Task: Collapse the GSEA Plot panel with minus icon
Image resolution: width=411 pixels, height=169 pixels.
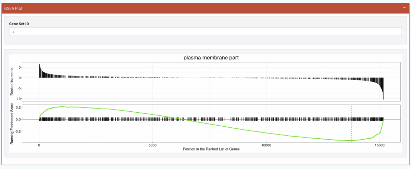Action: tap(404, 8)
